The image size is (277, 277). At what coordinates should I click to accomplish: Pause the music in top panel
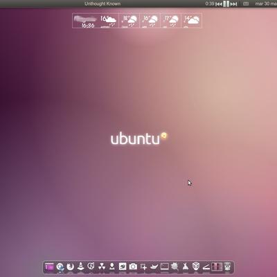click(x=226, y=4)
